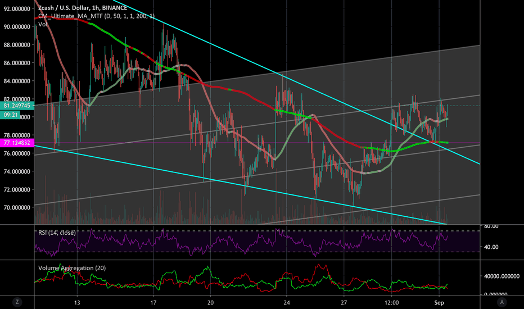Select the RSI (14, close) indicator label

pos(57,233)
